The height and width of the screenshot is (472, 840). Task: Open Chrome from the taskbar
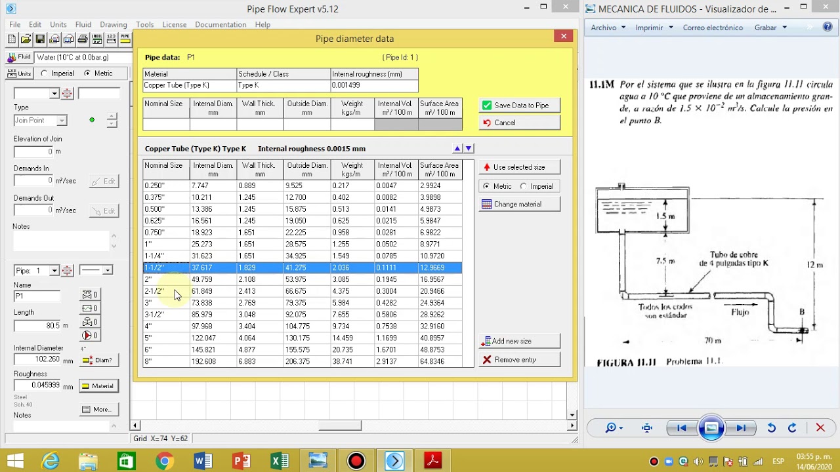165,461
